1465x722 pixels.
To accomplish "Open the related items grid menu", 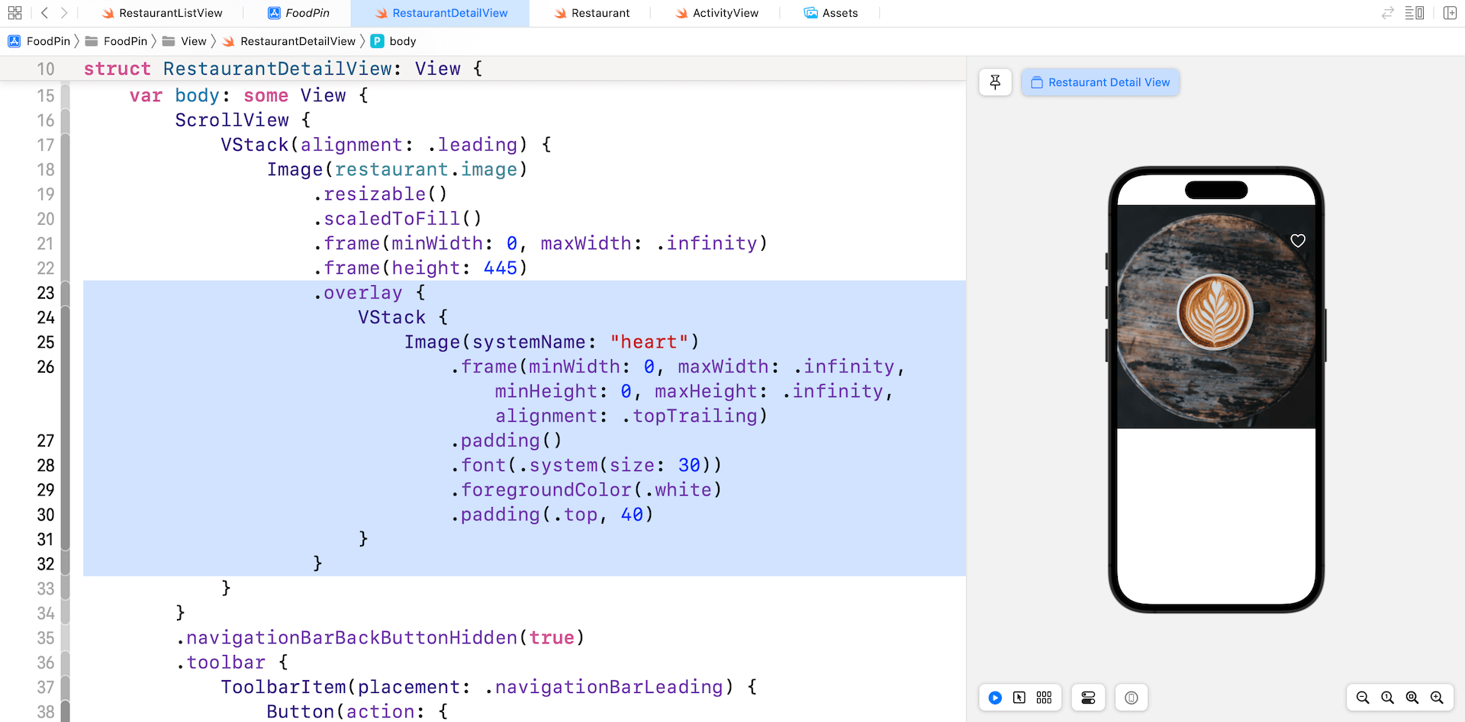I will 14,13.
